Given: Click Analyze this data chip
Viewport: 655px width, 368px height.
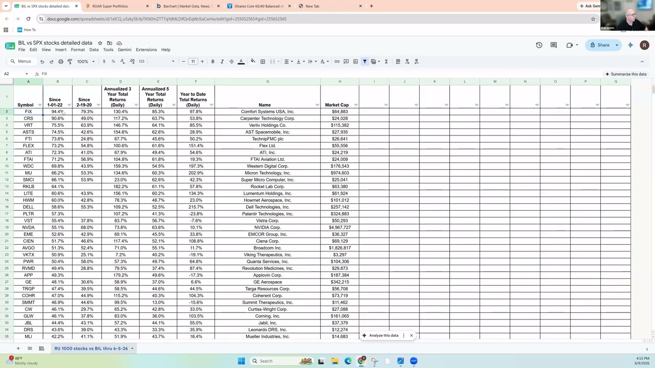Looking at the screenshot, I should (x=381, y=336).
